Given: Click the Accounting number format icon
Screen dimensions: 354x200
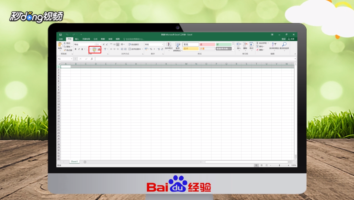Looking at the screenshot, I should click(146, 49).
